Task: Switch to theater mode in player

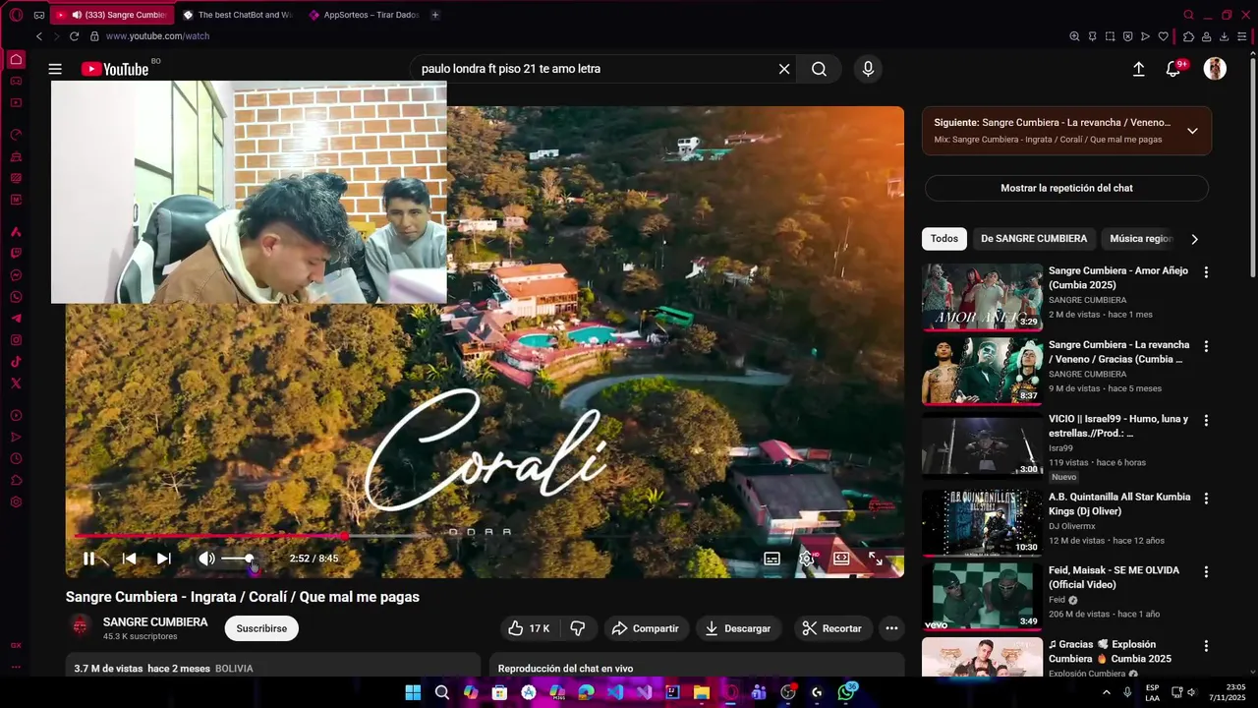Action: click(841, 559)
